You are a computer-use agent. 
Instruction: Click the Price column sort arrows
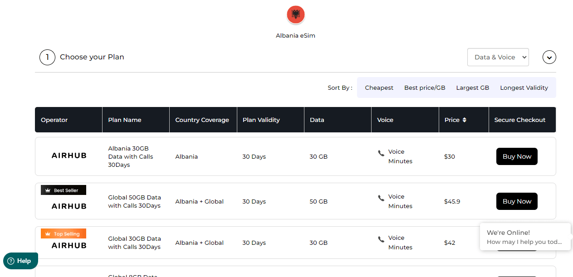pos(464,120)
